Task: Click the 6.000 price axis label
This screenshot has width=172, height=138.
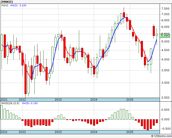Action: [x=165, y=27]
